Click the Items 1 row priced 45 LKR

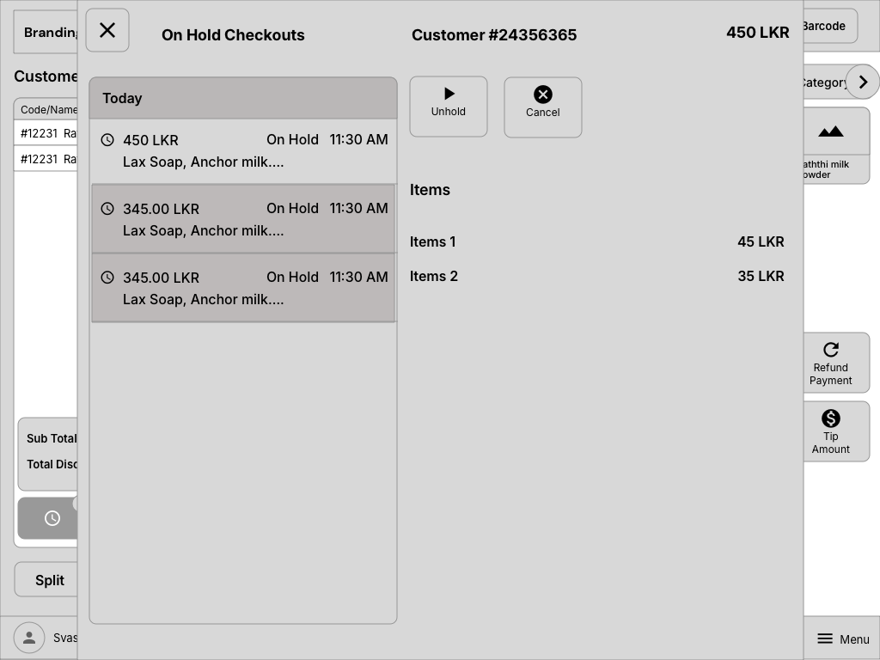click(x=596, y=241)
